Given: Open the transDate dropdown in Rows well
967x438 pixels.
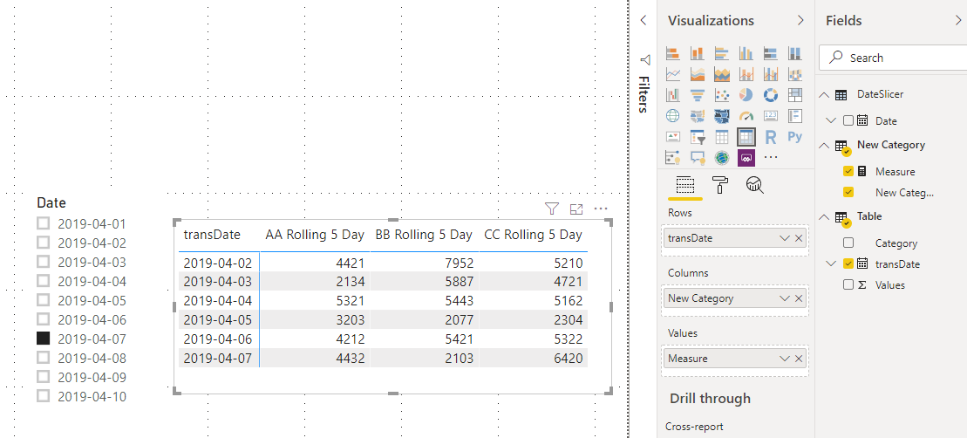Looking at the screenshot, I should click(785, 238).
